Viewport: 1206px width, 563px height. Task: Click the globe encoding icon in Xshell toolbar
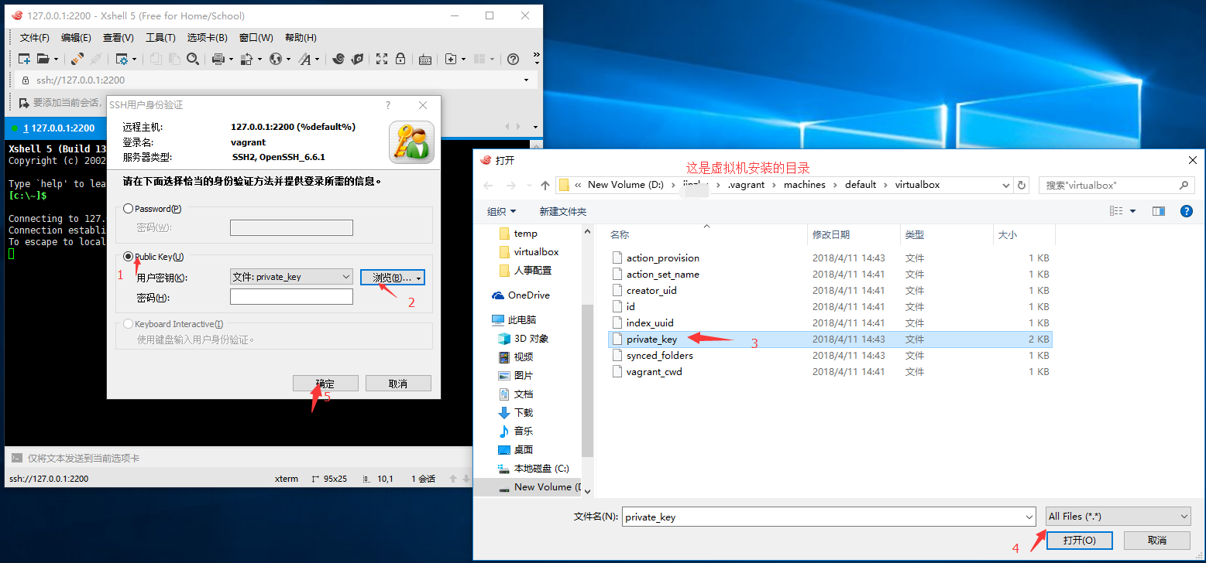[276, 59]
